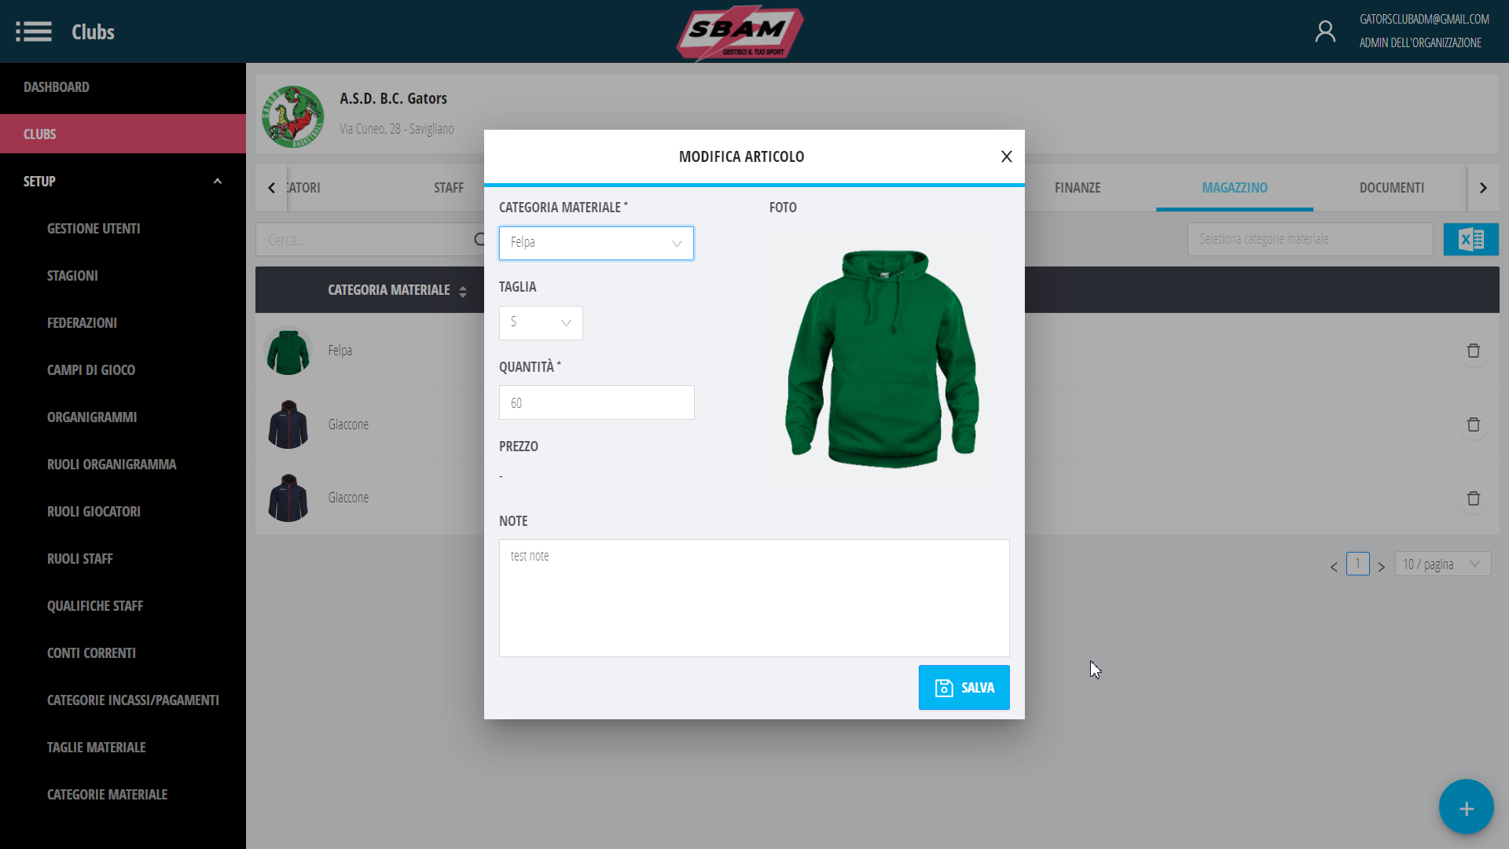
Task: Click the Salva button
Action: [964, 688]
